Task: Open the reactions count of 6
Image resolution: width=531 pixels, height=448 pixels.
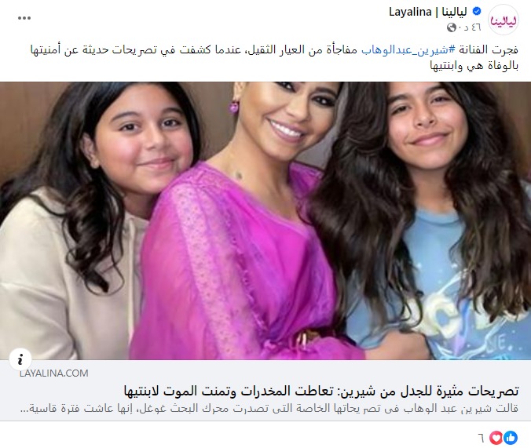Action: (481, 438)
